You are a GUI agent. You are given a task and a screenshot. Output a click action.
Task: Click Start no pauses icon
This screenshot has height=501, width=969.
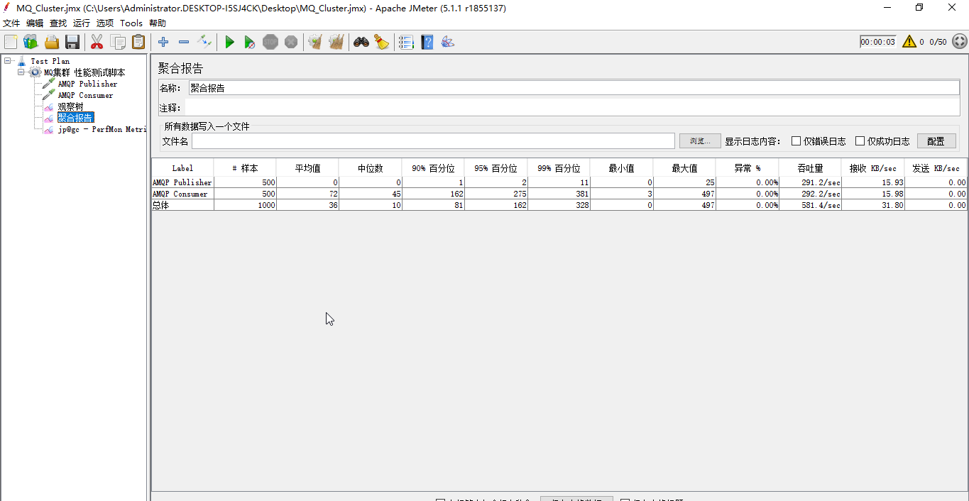point(250,42)
